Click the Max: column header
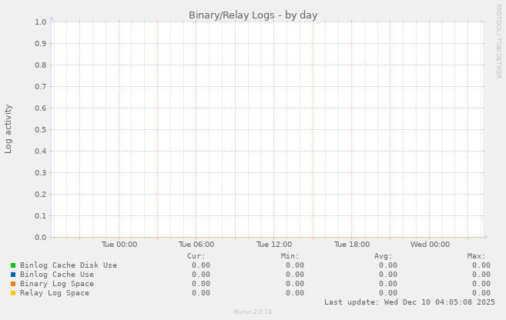The height and width of the screenshot is (320, 506). [476, 256]
